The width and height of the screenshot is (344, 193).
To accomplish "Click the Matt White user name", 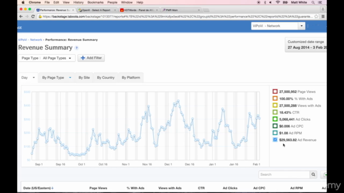I will point(299,2).
